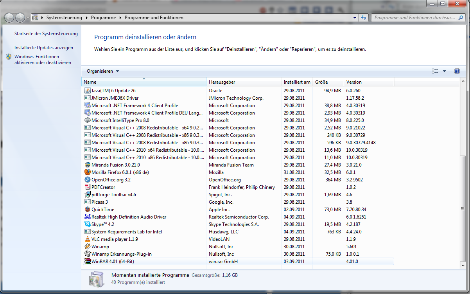Open Installierte Updates anzeigen link
The width and height of the screenshot is (470, 294).
pyautogui.click(x=44, y=48)
